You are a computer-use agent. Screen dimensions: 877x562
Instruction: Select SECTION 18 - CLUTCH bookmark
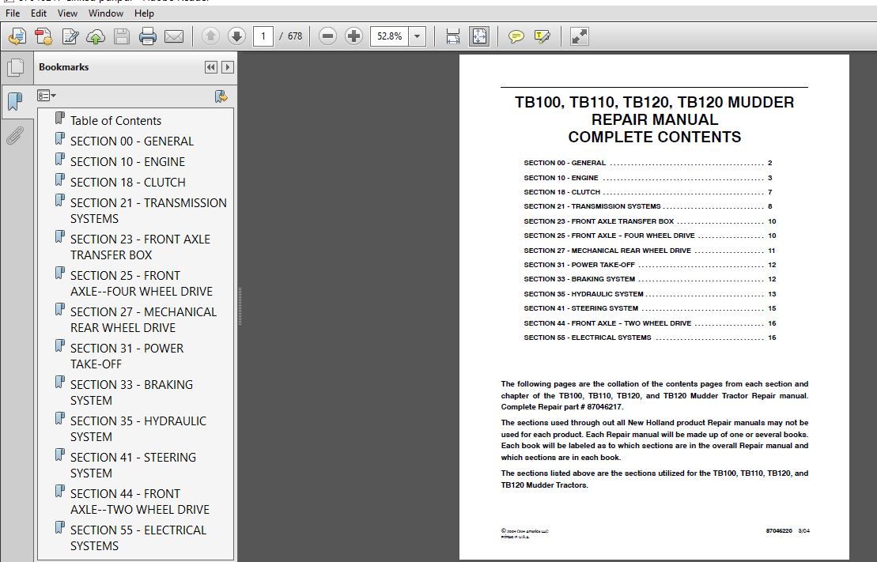[127, 183]
